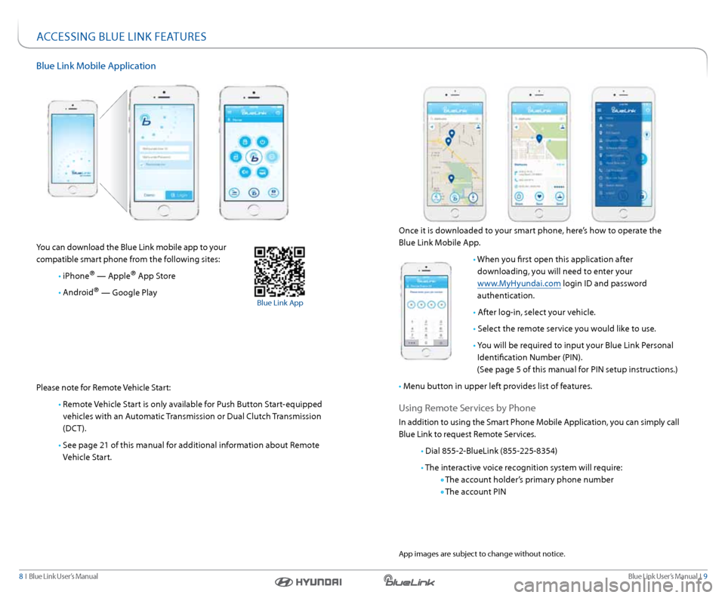Click the "Blue Link App" caption under QR code
This screenshot has height=598, width=725.
point(279,303)
